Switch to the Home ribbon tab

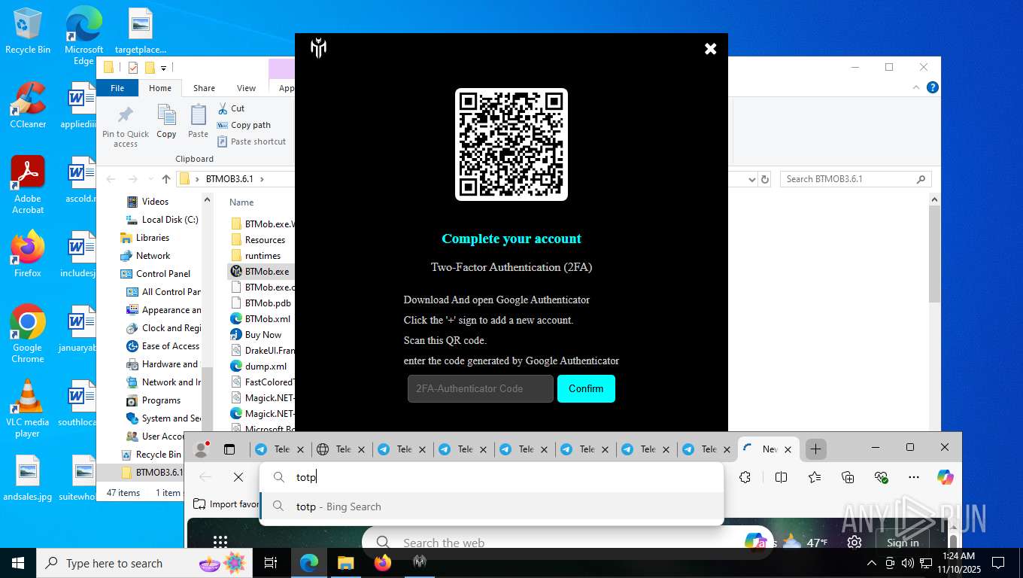[160, 88]
